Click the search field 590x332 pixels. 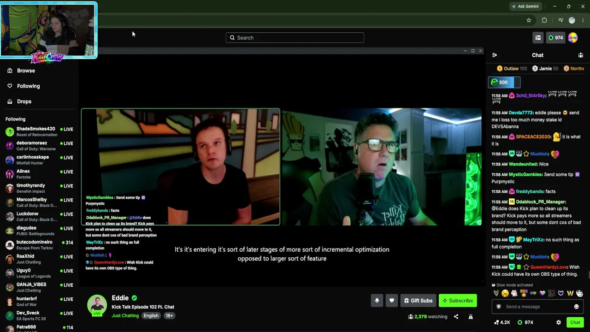coord(295,38)
